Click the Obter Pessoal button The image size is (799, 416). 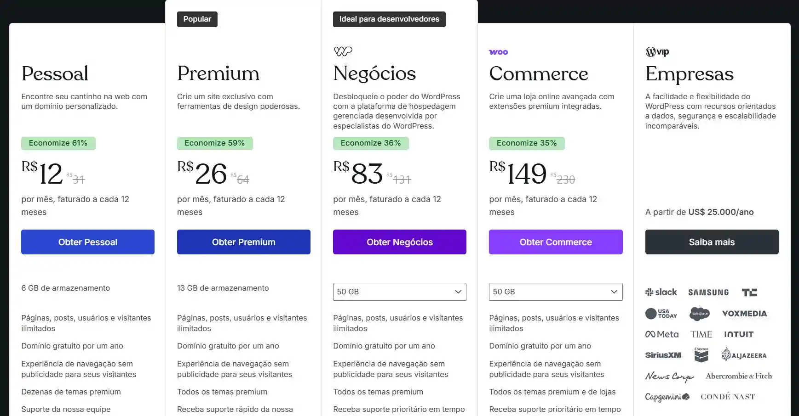87,242
